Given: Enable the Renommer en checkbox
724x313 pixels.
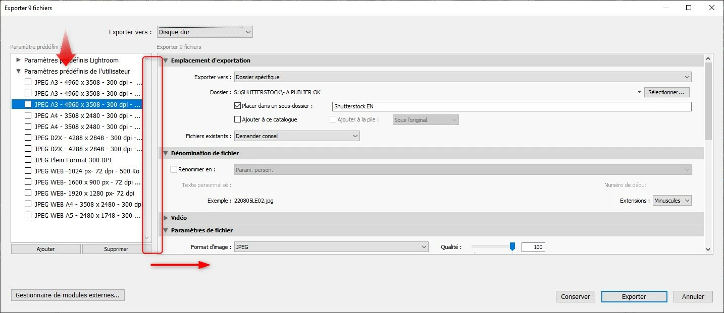Looking at the screenshot, I should [x=174, y=169].
